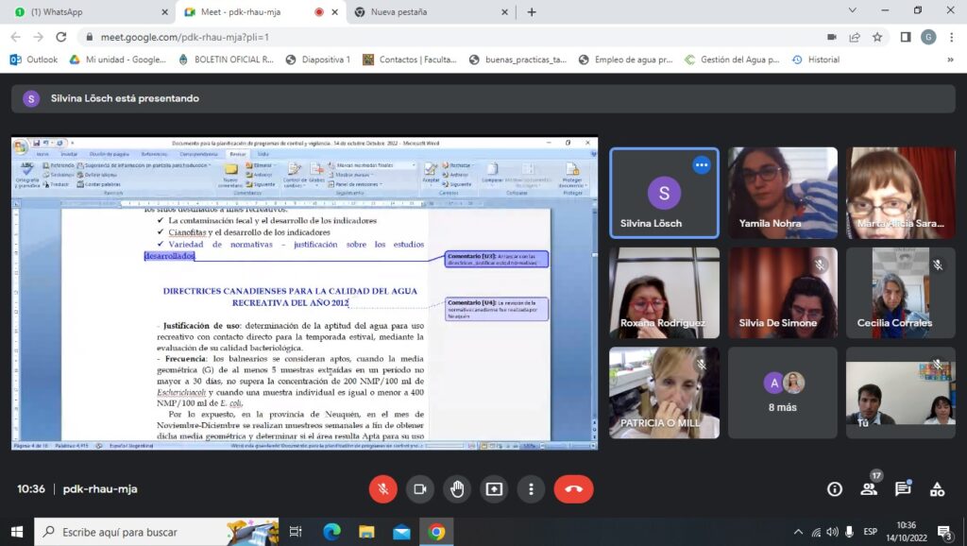Open Empleo de agua pr... bookmark
967x546 pixels.
(626, 60)
